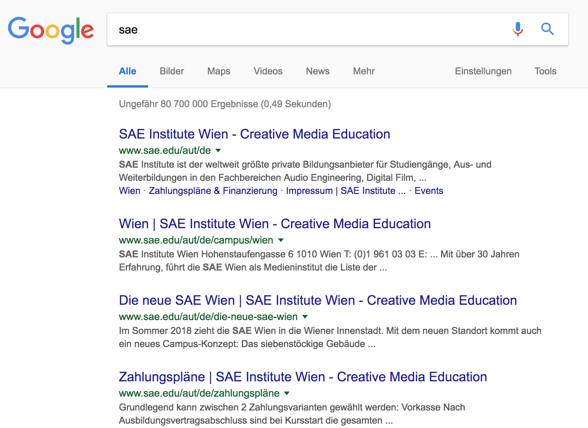This screenshot has width=588, height=428.
Task: Switch to the Videos tab
Action: coord(268,71)
